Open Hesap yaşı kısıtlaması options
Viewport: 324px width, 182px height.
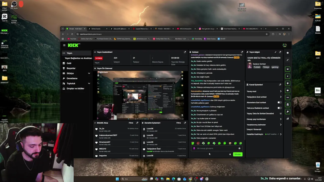coord(264,119)
